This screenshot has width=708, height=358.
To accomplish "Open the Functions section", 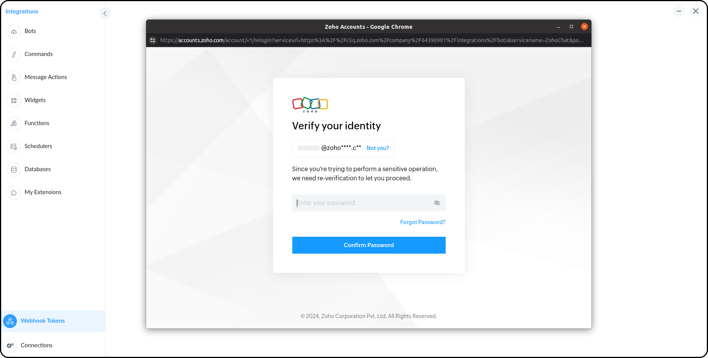I will coord(14,123).
